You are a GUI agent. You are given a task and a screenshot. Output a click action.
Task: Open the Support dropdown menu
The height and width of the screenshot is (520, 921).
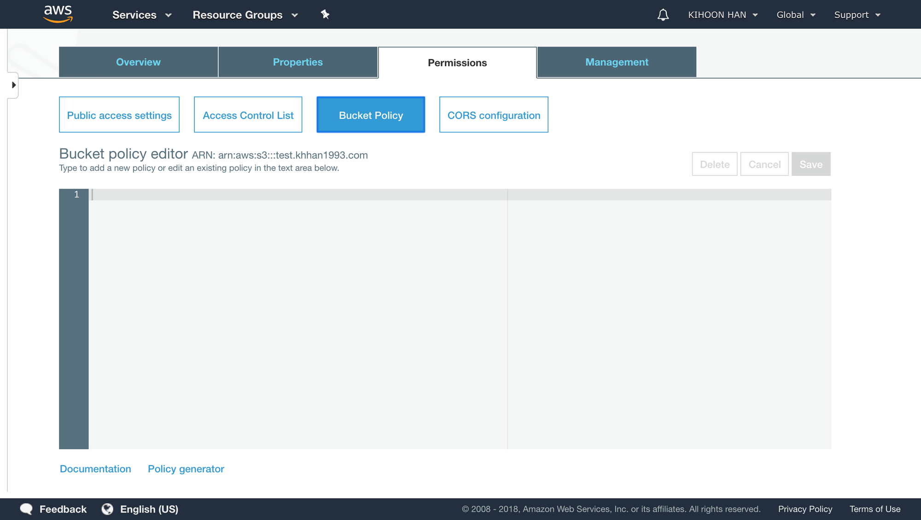tap(857, 15)
